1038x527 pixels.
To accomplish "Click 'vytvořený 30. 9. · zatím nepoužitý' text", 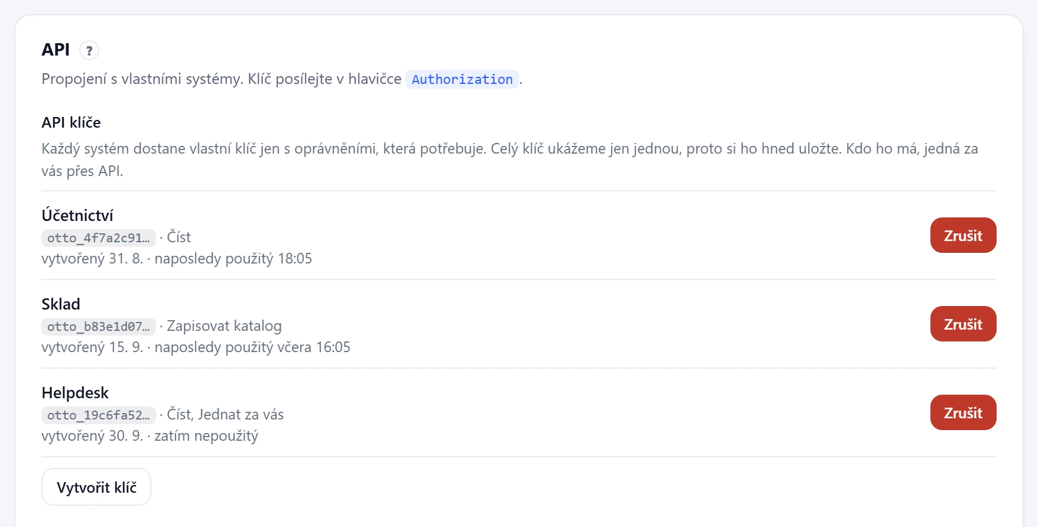I will [150, 436].
